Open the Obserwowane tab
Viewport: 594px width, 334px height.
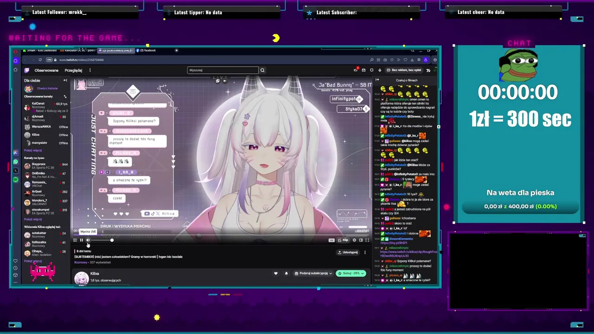click(x=46, y=71)
